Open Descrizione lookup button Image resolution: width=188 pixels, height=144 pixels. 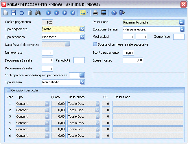(x=182, y=22)
